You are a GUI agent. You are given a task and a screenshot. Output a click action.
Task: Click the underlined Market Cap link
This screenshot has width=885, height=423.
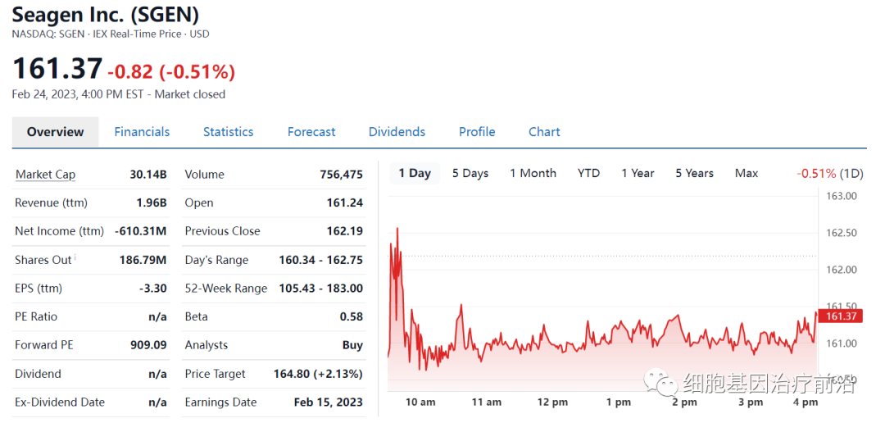coord(45,175)
